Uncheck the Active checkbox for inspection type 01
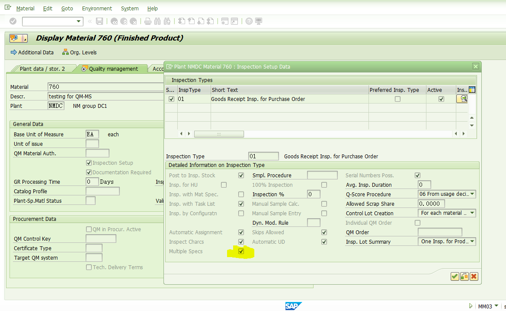The height and width of the screenshot is (311, 506). pyautogui.click(x=441, y=99)
